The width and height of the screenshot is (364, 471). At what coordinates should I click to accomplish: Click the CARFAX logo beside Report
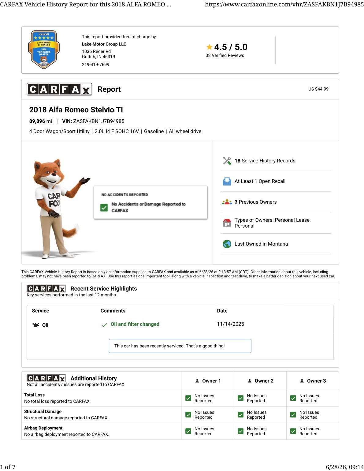point(59,89)
